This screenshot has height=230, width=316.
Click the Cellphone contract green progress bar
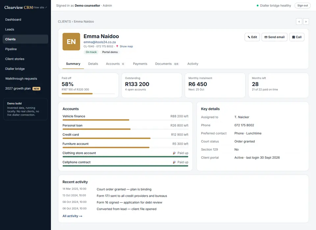125,166
